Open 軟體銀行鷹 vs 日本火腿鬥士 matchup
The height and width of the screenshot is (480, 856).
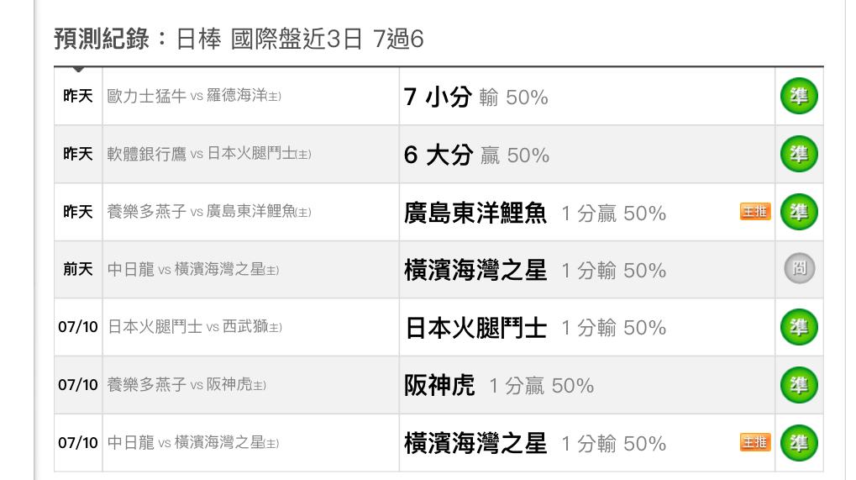click(209, 154)
